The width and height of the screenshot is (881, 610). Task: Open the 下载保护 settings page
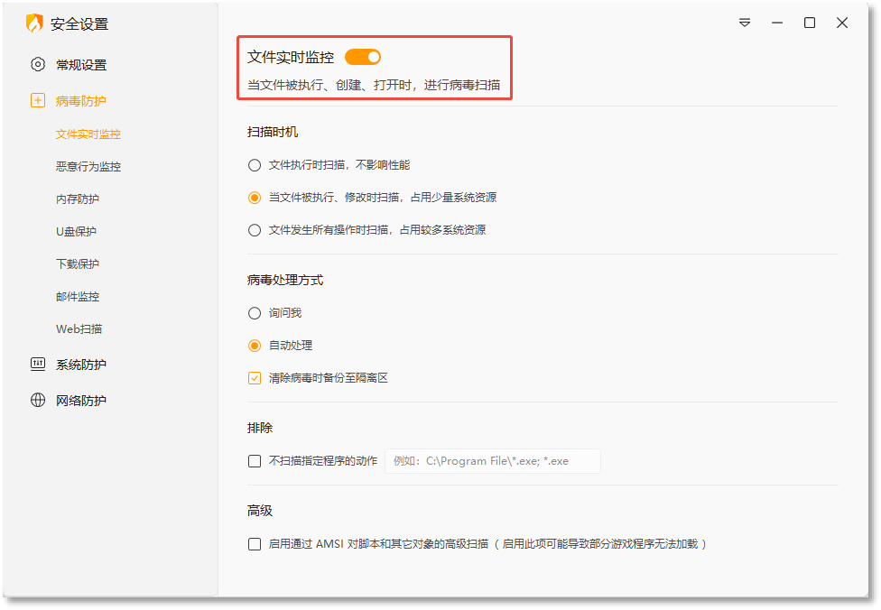click(78, 264)
